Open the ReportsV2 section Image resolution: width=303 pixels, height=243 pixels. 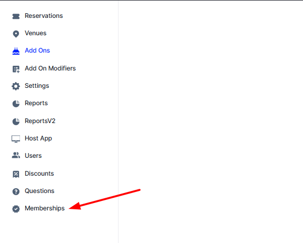click(x=40, y=121)
